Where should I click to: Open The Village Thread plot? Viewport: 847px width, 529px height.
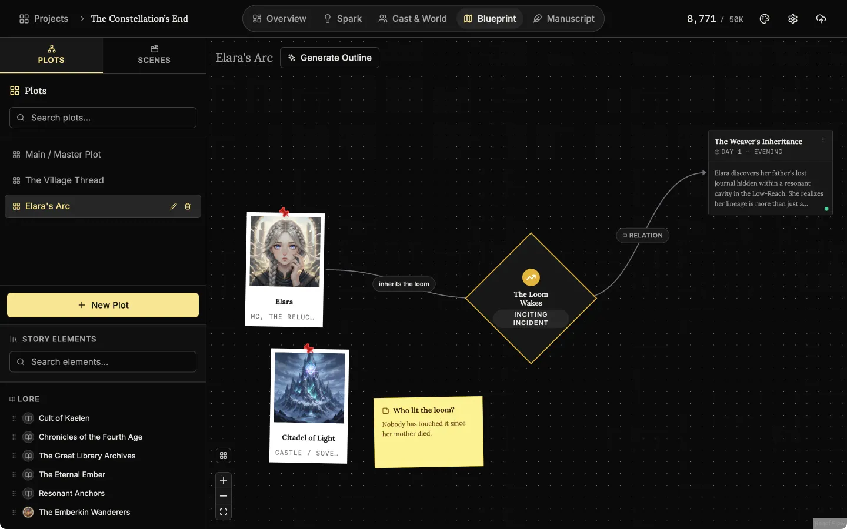(x=103, y=180)
